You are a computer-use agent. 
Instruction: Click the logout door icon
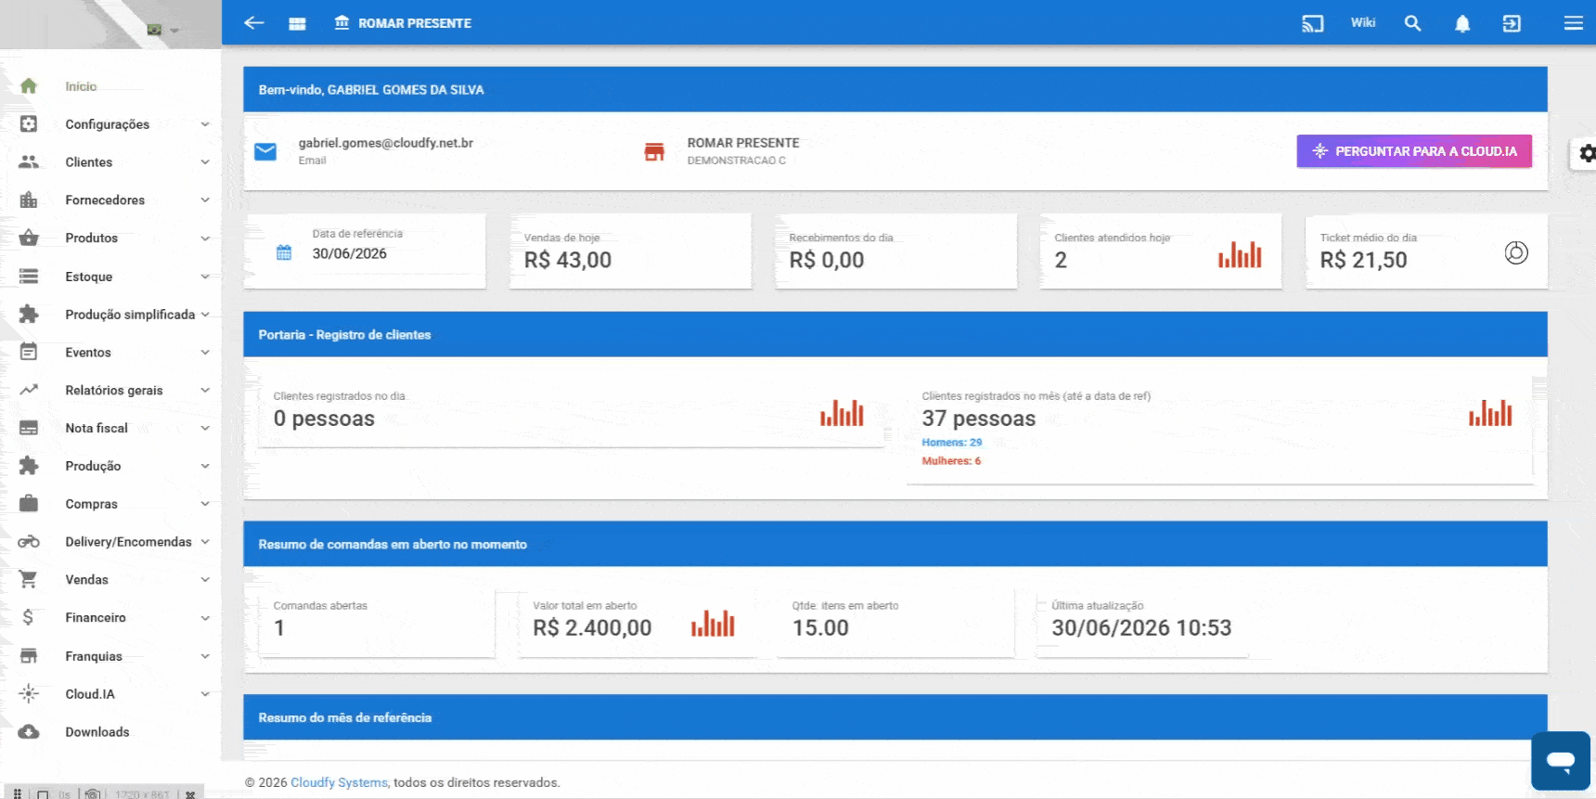1512,23
